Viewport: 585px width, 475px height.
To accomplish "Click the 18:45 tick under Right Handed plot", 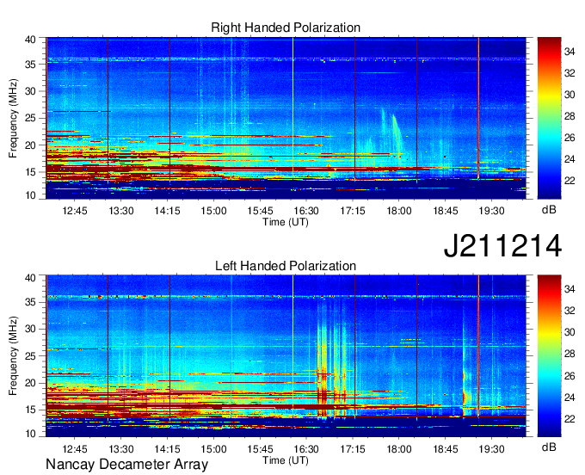I will pos(445,211).
